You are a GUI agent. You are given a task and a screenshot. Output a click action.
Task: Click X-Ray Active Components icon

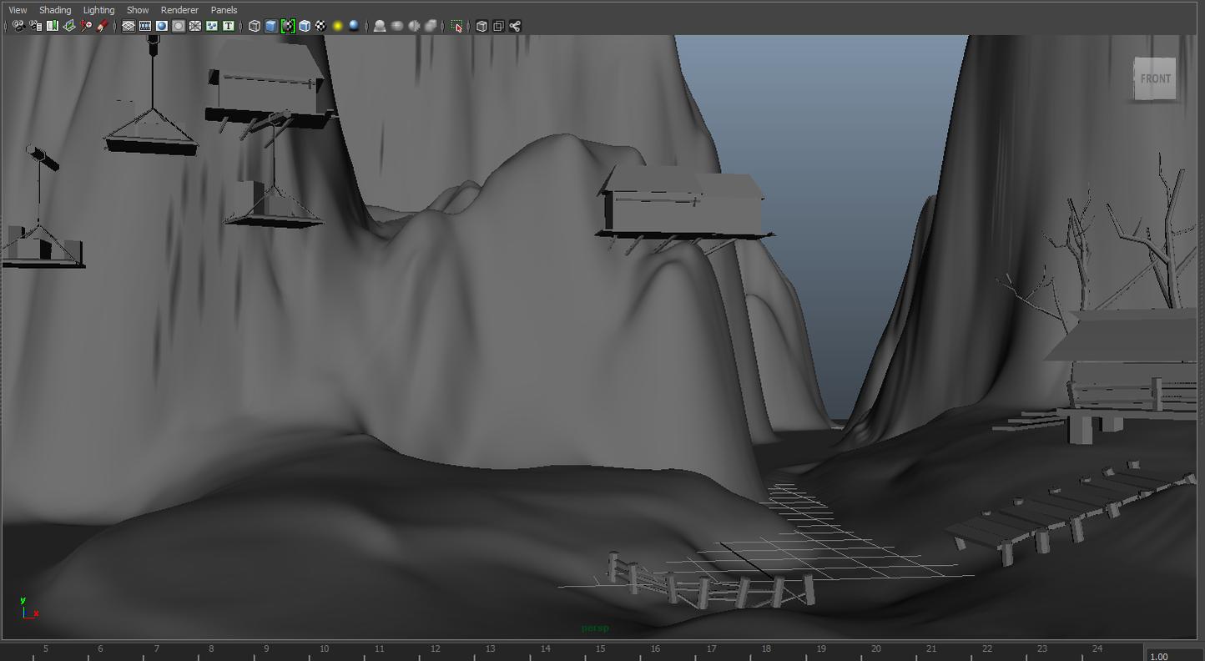pos(498,26)
